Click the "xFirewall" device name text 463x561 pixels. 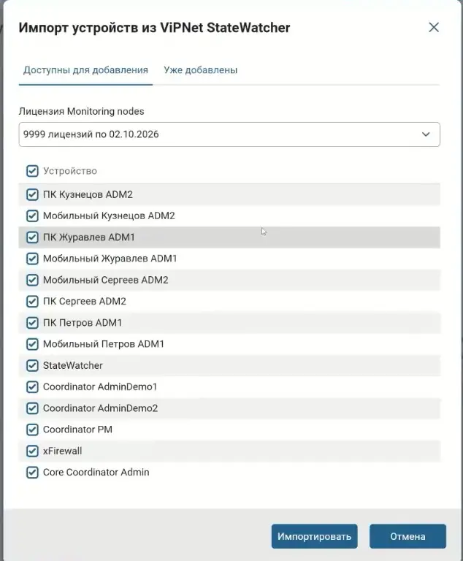click(x=62, y=451)
